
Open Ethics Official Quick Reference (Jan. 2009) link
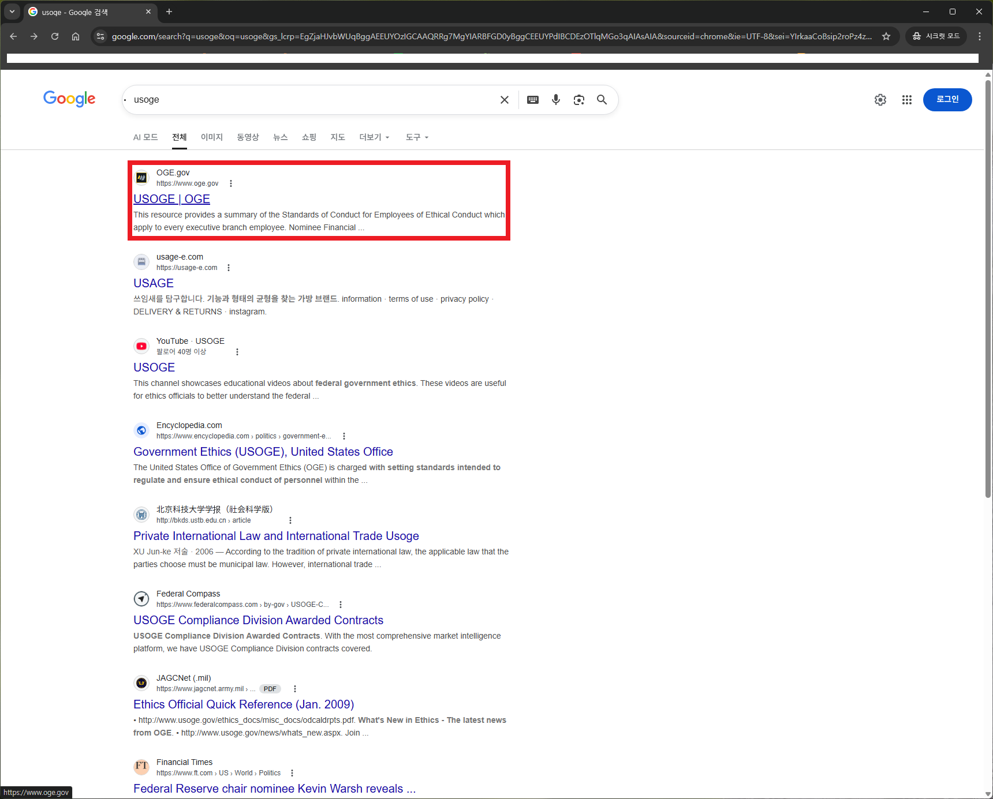pos(244,704)
